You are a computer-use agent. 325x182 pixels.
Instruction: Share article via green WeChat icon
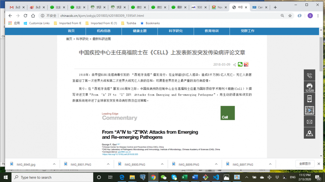click(240, 64)
